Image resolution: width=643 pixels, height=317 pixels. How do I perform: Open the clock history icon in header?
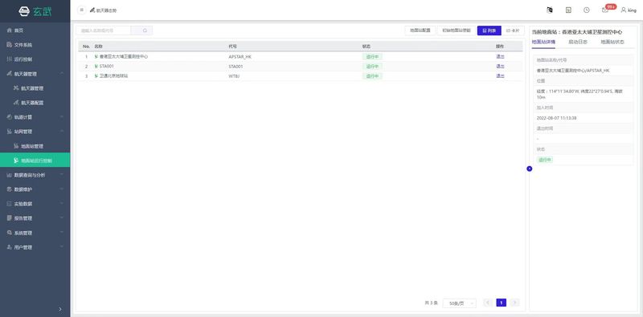[587, 10]
